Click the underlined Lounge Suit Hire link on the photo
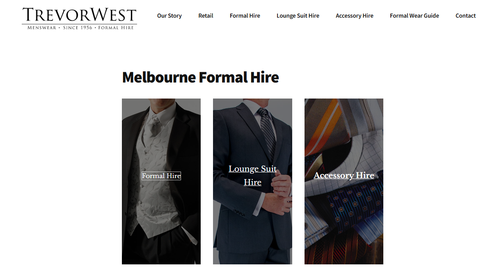The image size is (497, 273). tap(252, 175)
